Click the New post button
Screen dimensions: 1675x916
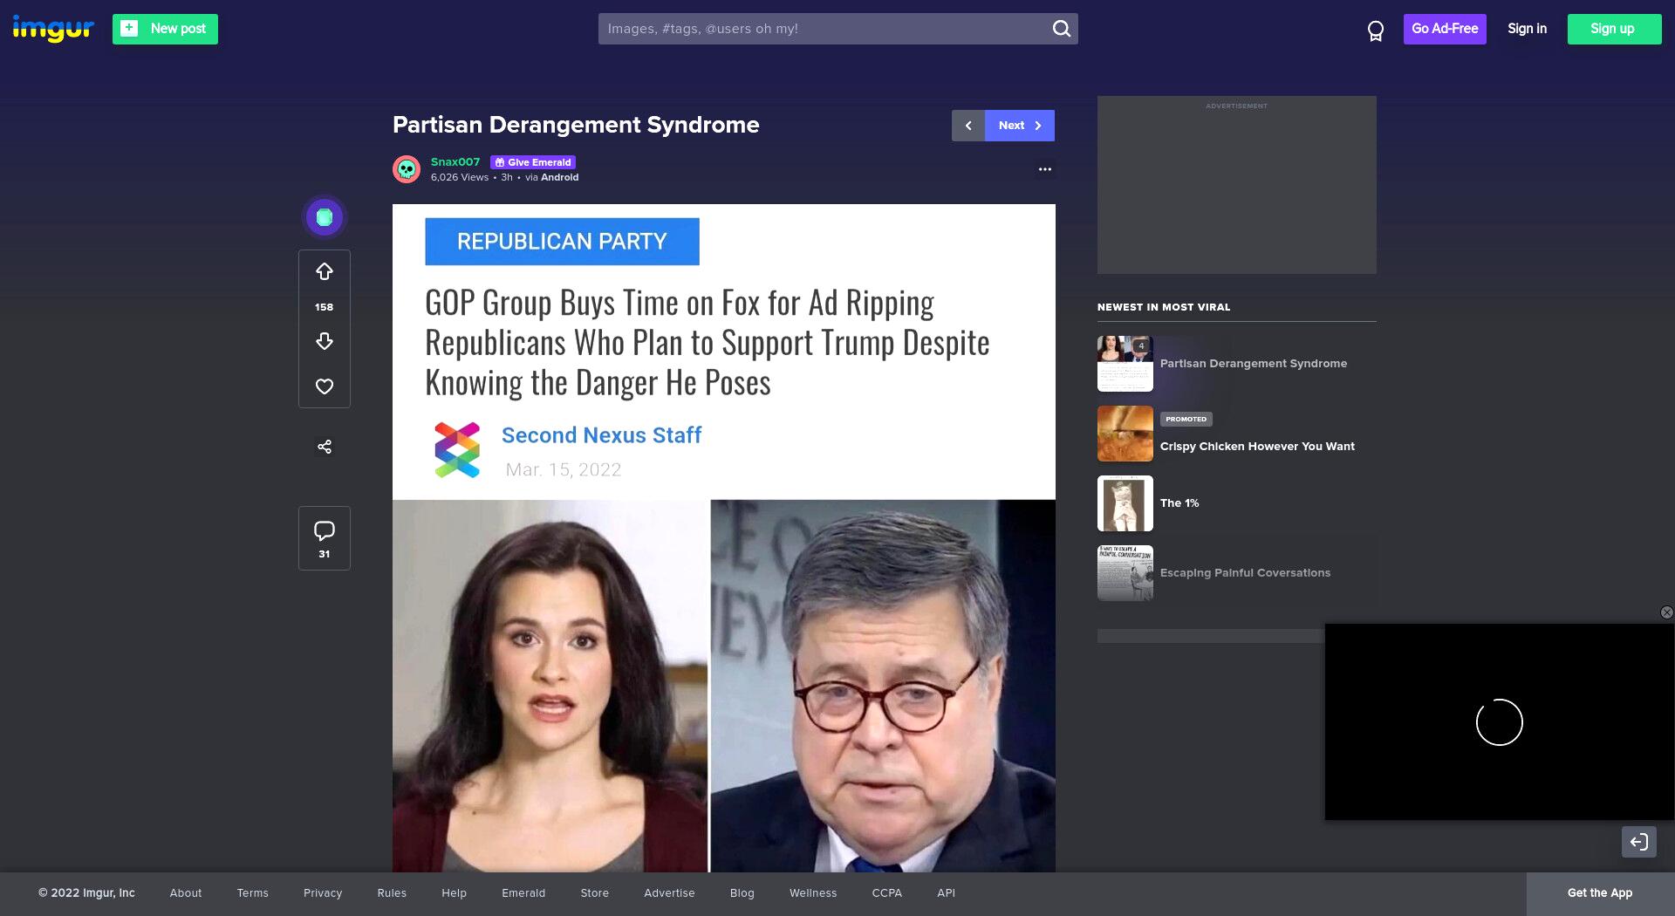click(165, 29)
